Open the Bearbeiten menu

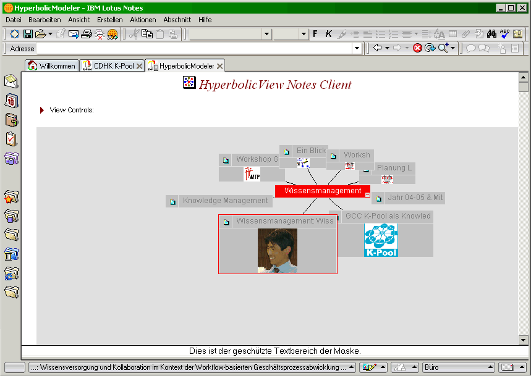[x=45, y=20]
